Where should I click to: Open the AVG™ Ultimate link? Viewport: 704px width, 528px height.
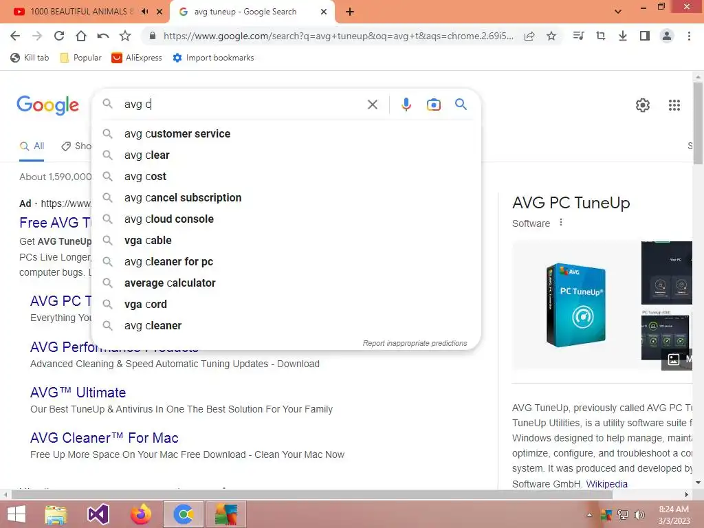78,393
